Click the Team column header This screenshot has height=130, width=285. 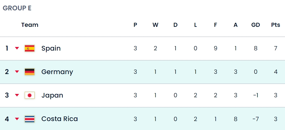30,25
